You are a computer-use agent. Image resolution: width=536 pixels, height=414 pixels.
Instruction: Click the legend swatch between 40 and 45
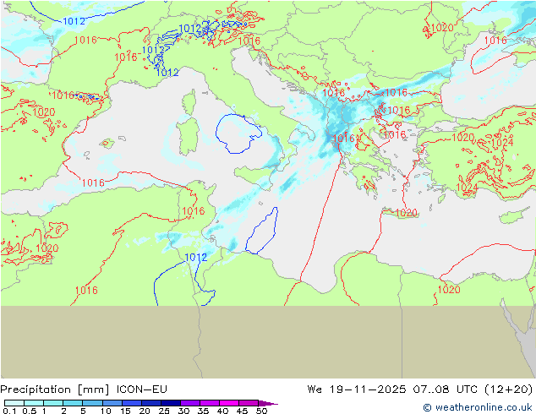(229, 403)
